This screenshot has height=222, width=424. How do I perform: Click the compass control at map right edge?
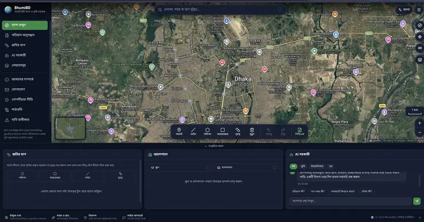tap(420, 25)
